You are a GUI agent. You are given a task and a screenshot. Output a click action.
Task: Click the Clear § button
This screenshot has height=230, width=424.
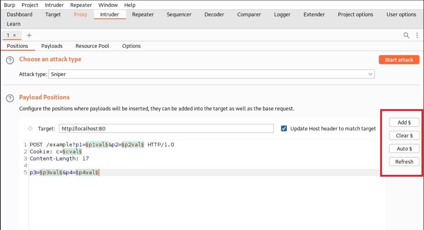coord(404,135)
